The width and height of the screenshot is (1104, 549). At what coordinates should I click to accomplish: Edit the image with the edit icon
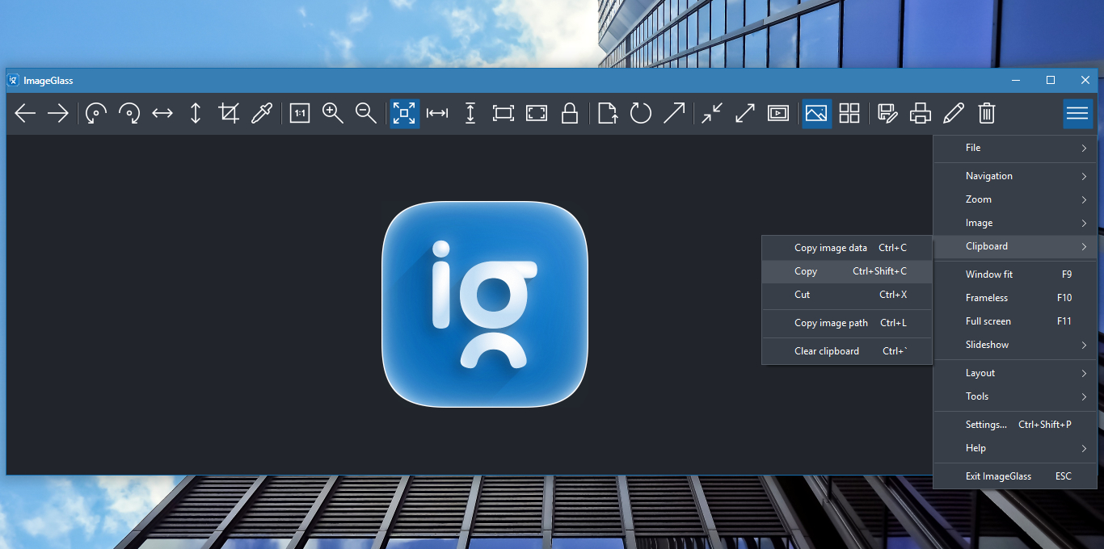pyautogui.click(x=887, y=114)
